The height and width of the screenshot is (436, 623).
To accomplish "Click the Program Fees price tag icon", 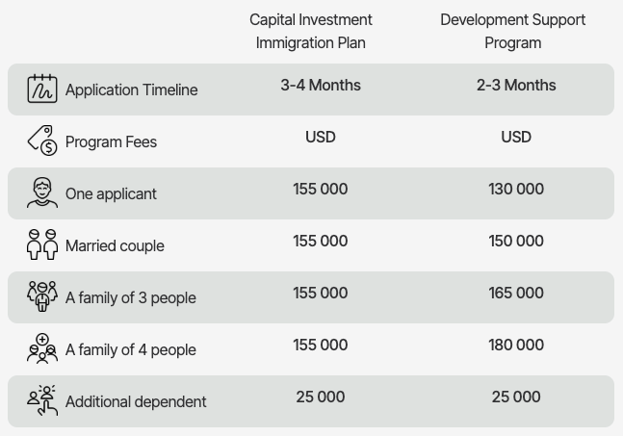I will coord(42,141).
